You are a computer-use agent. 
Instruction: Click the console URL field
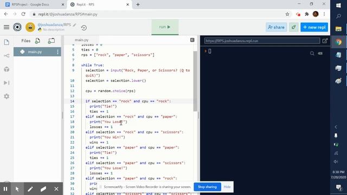pos(262,41)
